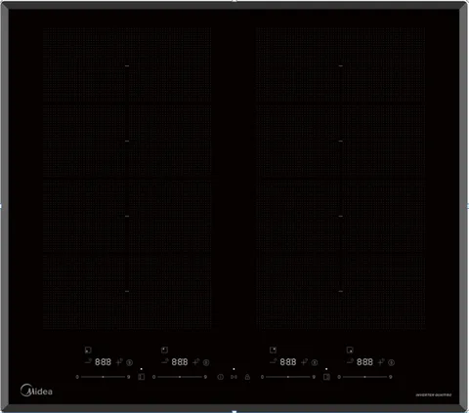Tap the keep-warm minus icon of third zone
Image resolution: width=469 pixels, height=413 pixels.
pos(273,361)
